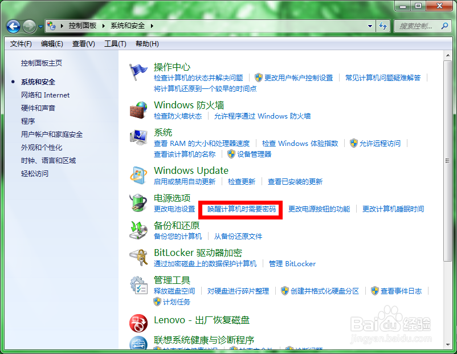457x354 pixels.
Task: Click the BitLocker drive with keys icon
Action: click(138, 257)
